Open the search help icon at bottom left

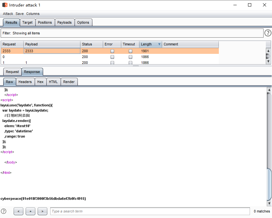[x=4, y=211]
